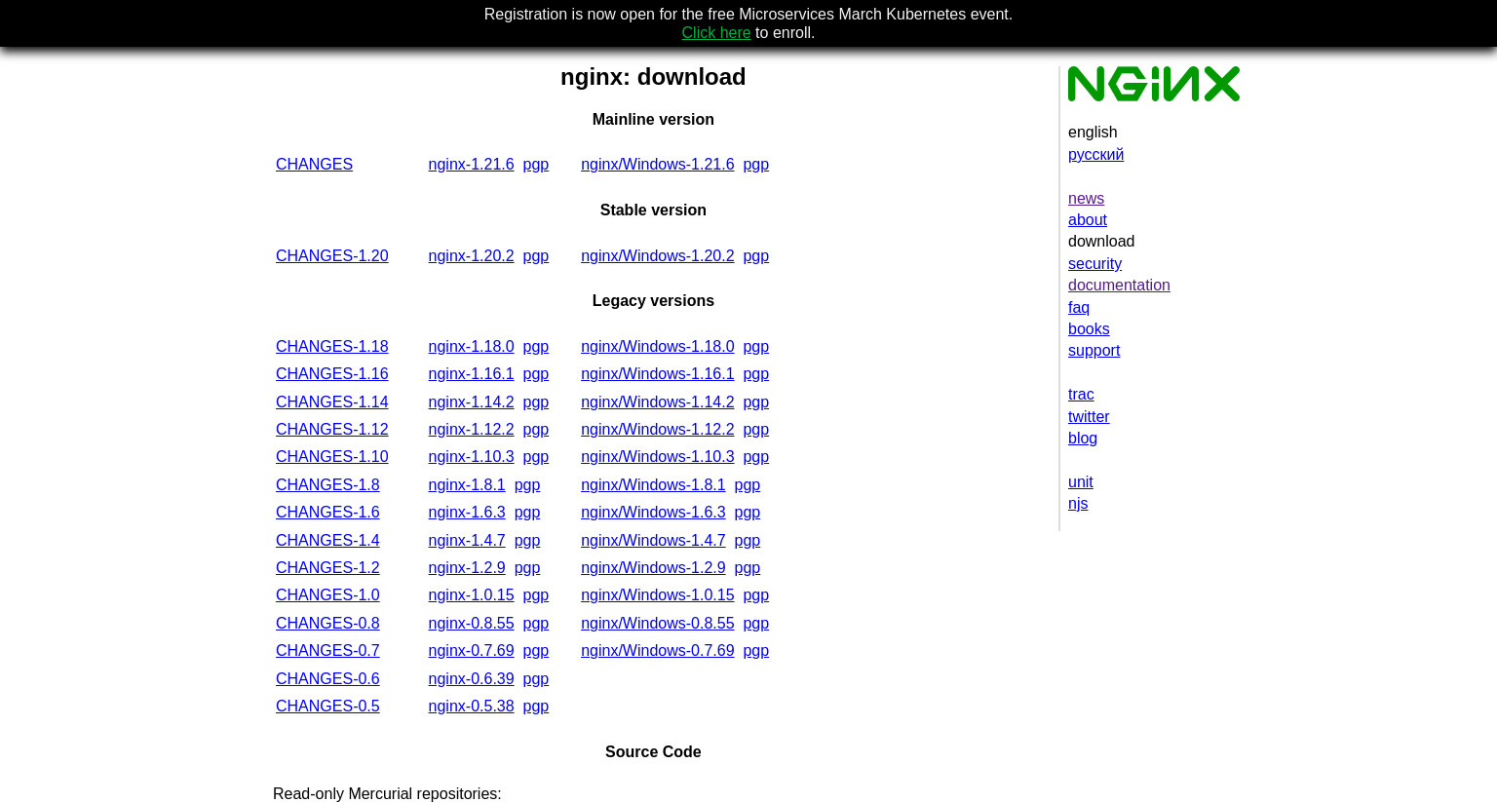Viewport: 1497px width, 803px height.
Task: Download nginx-1.6.3
Action: click(467, 513)
